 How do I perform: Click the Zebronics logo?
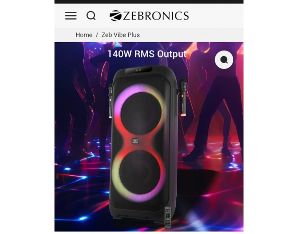click(x=149, y=16)
